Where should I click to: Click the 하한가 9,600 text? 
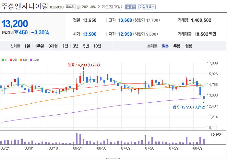[146, 34]
